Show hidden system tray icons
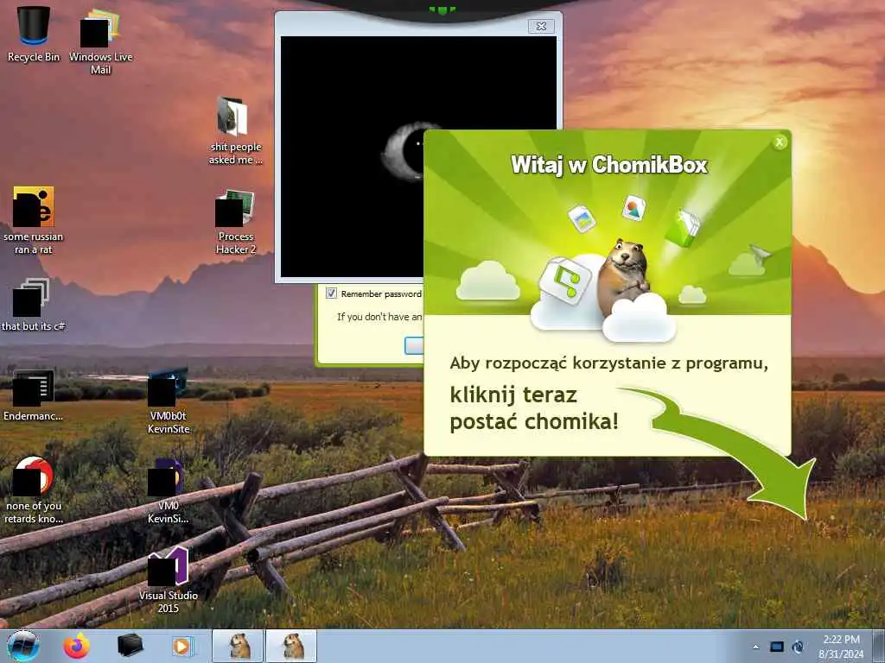The height and width of the screenshot is (663, 885). click(755, 647)
